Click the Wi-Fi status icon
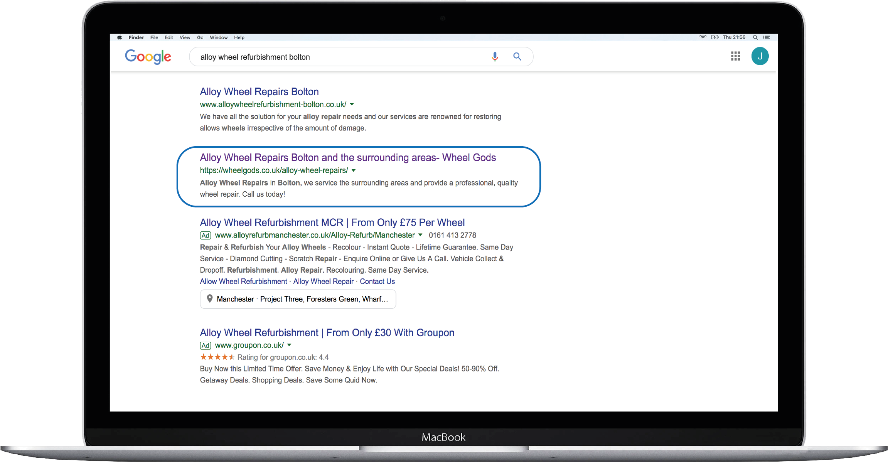This screenshot has height=462, width=888. pos(703,37)
